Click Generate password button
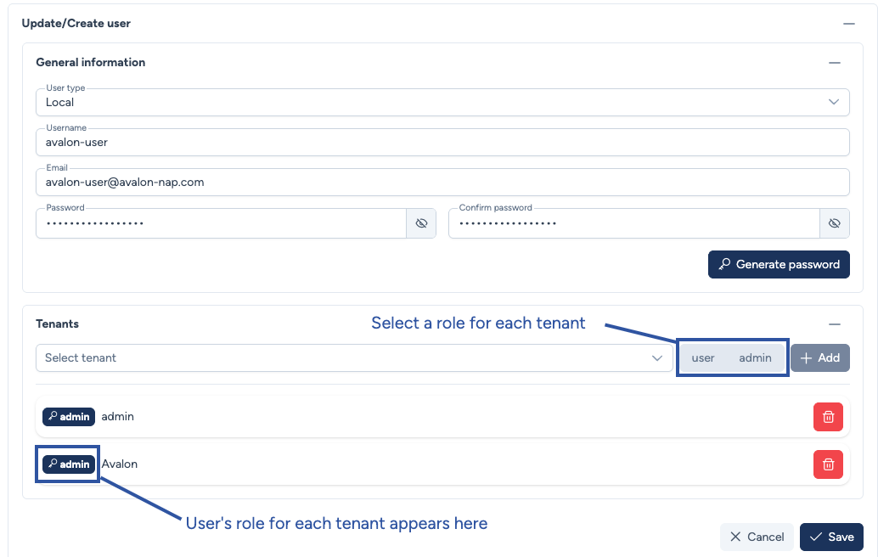The image size is (878, 557). pos(779,264)
